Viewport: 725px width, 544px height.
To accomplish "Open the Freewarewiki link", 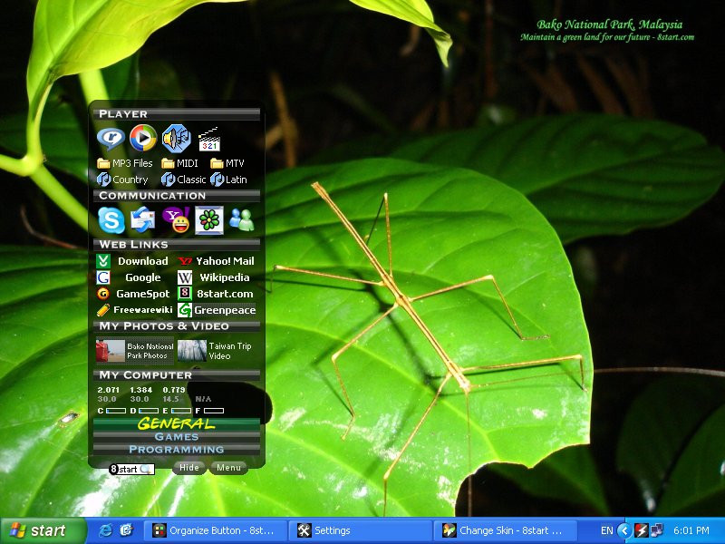I will pos(134,310).
